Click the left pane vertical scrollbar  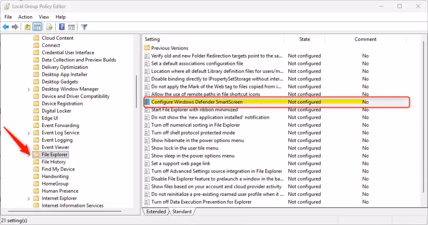click(x=136, y=92)
